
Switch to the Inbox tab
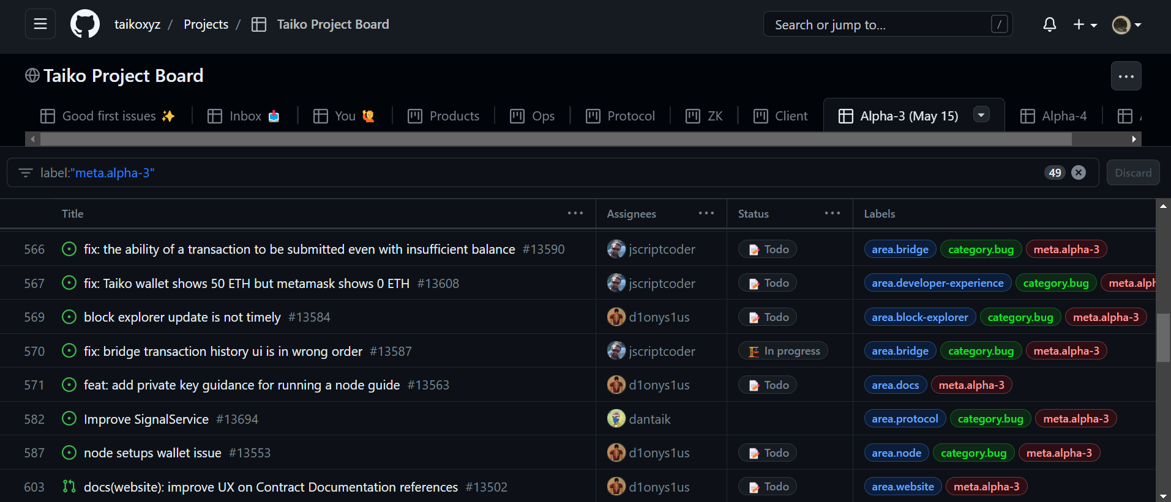tap(244, 116)
